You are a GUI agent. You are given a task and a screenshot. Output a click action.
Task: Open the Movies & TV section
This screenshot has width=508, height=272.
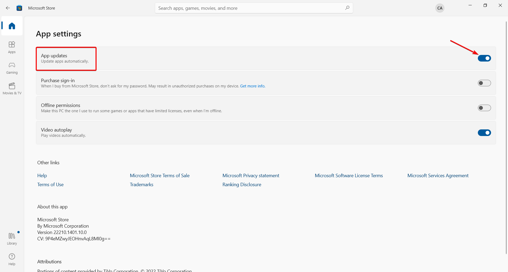coord(12,88)
